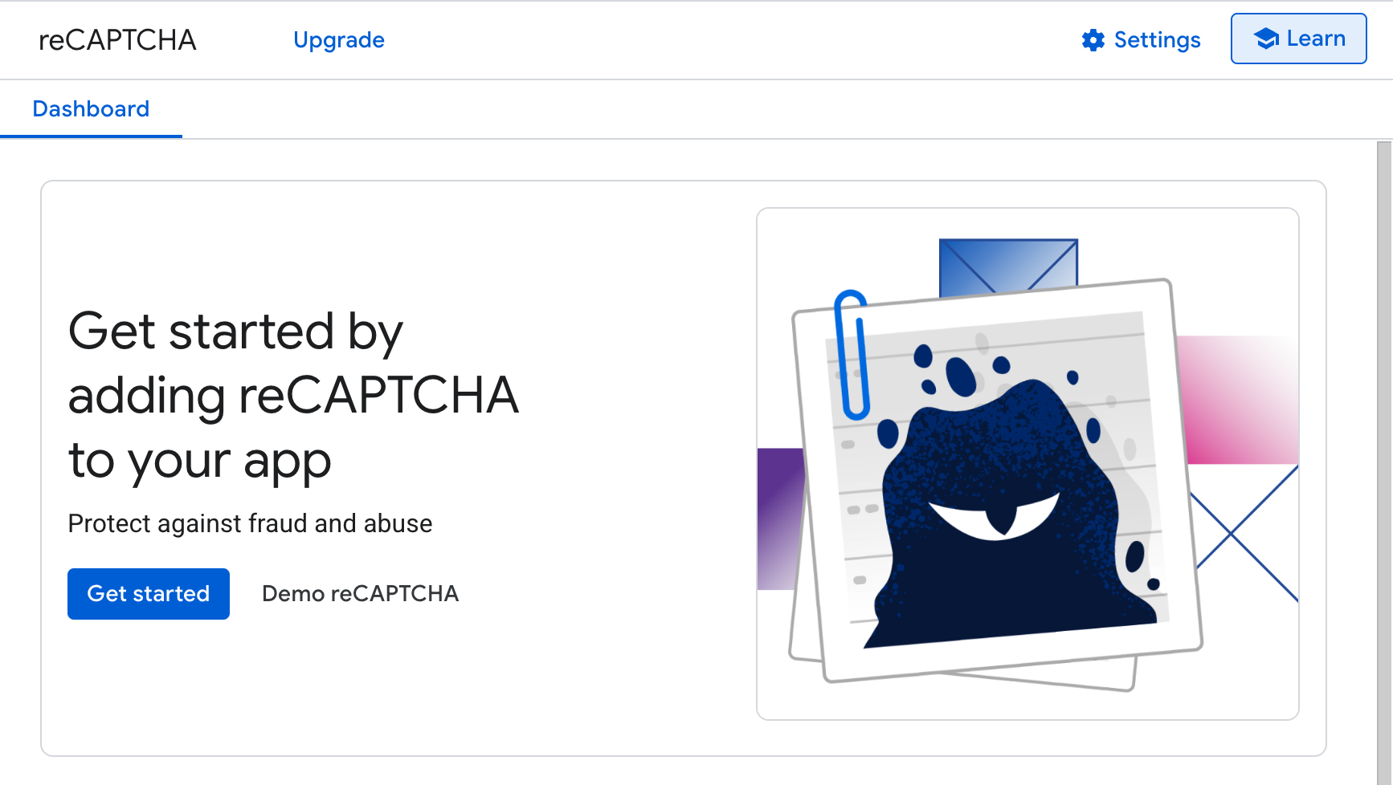The width and height of the screenshot is (1393, 785).
Task: Click the graduation cap Learn icon
Action: point(1266,39)
